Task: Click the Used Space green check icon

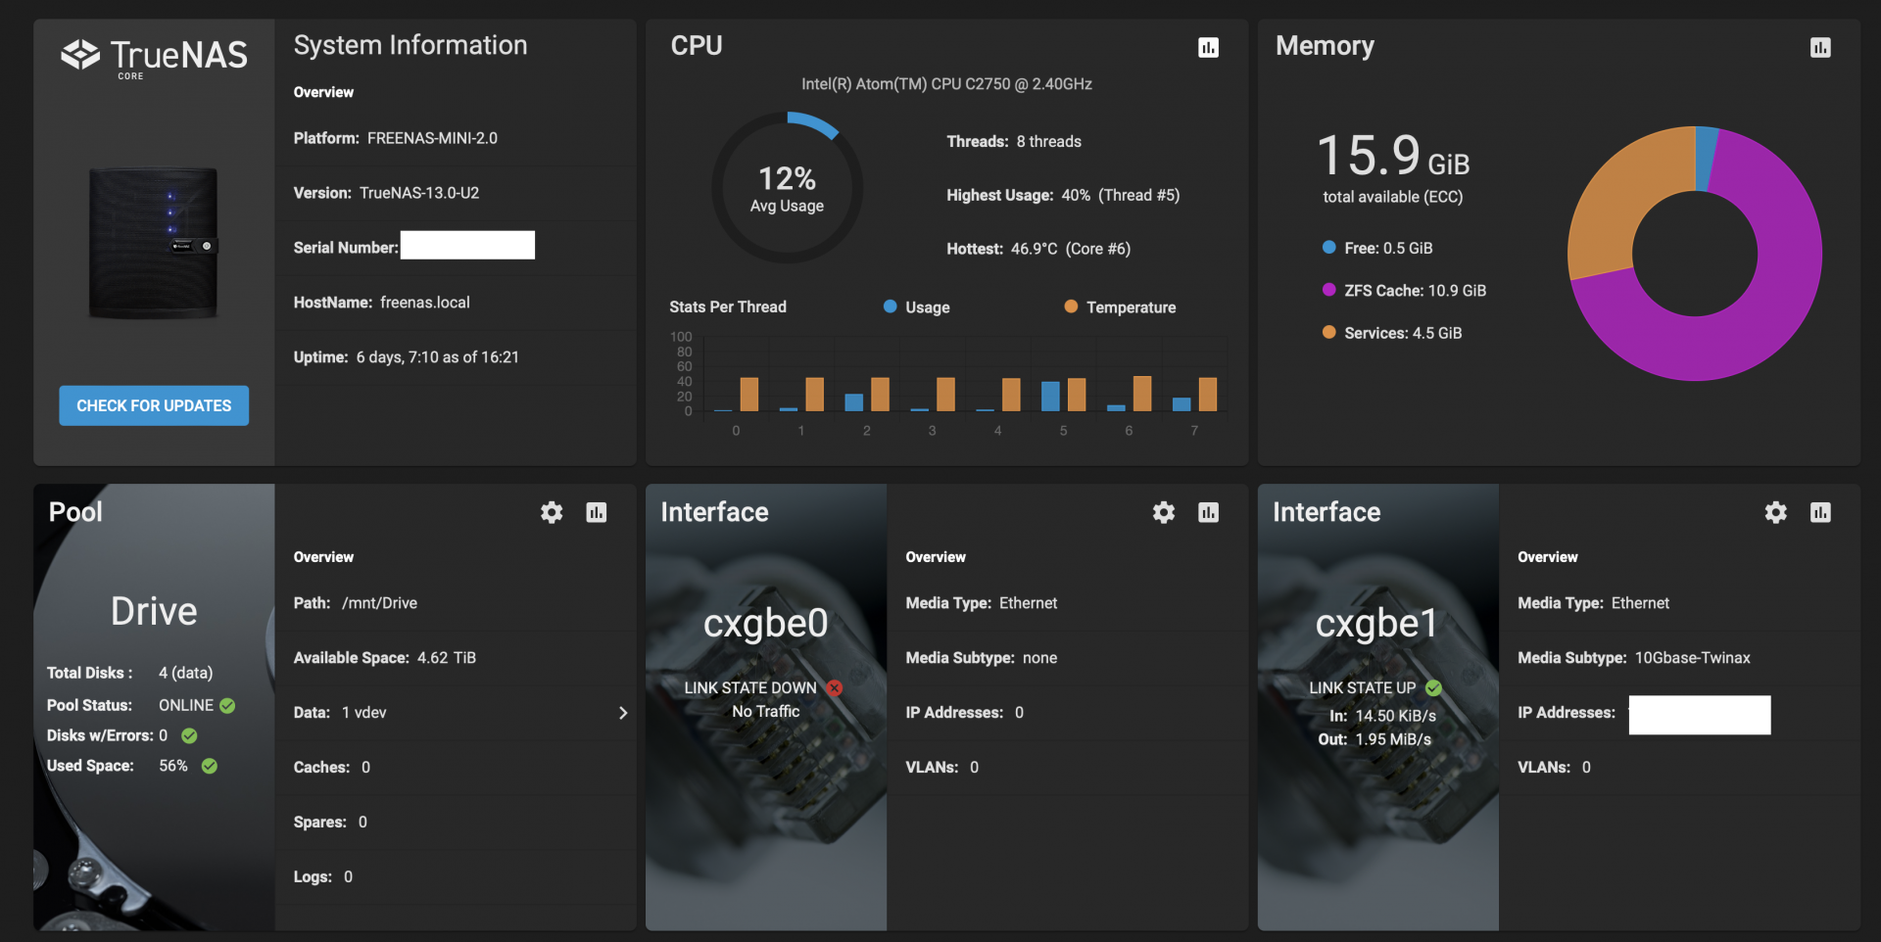Action: tap(210, 766)
